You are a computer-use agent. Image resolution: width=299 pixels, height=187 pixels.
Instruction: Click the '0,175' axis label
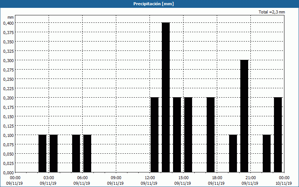(x=9, y=107)
